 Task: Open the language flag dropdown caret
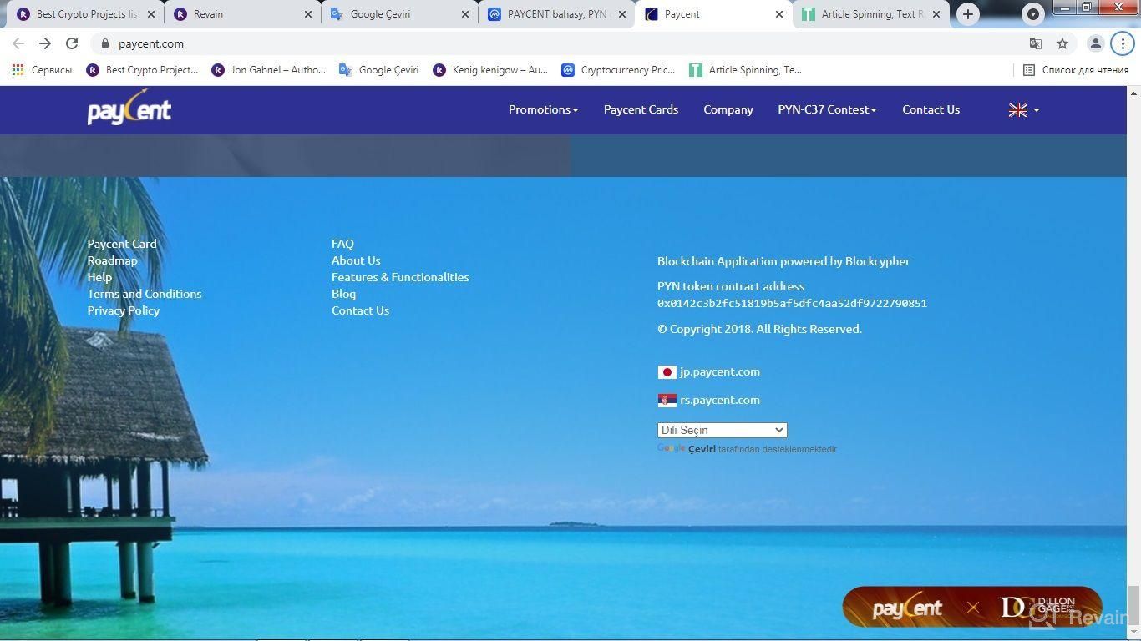coord(1037,110)
